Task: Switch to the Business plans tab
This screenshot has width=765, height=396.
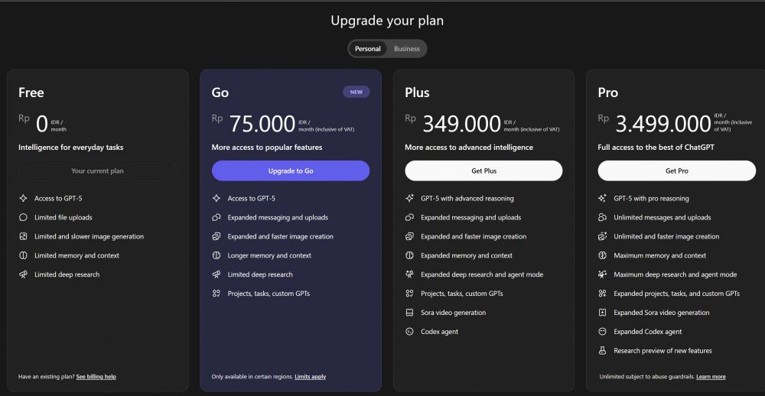Action: [407, 49]
